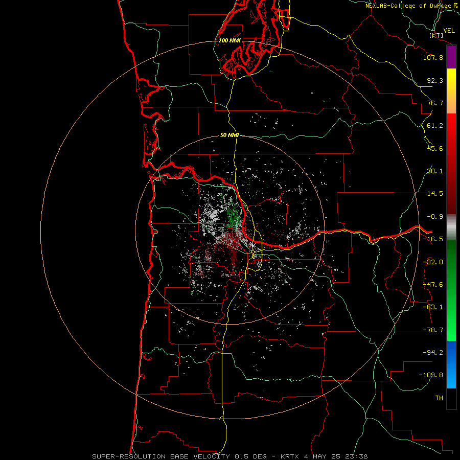Click the -16.5 velocity scale value
This screenshot has height=460, width=460.
(433, 239)
